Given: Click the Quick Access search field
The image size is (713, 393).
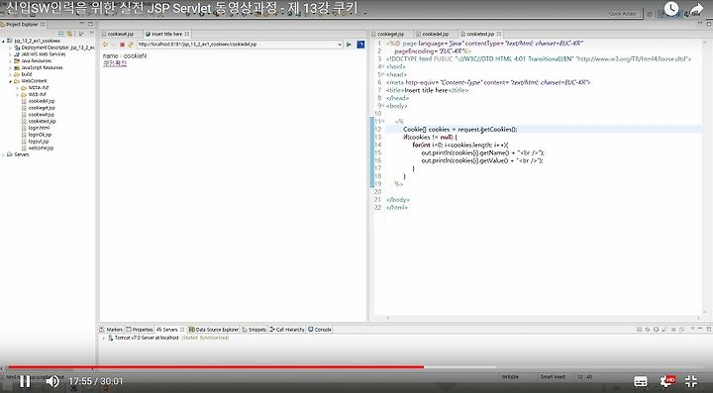Looking at the screenshot, I should [x=623, y=14].
